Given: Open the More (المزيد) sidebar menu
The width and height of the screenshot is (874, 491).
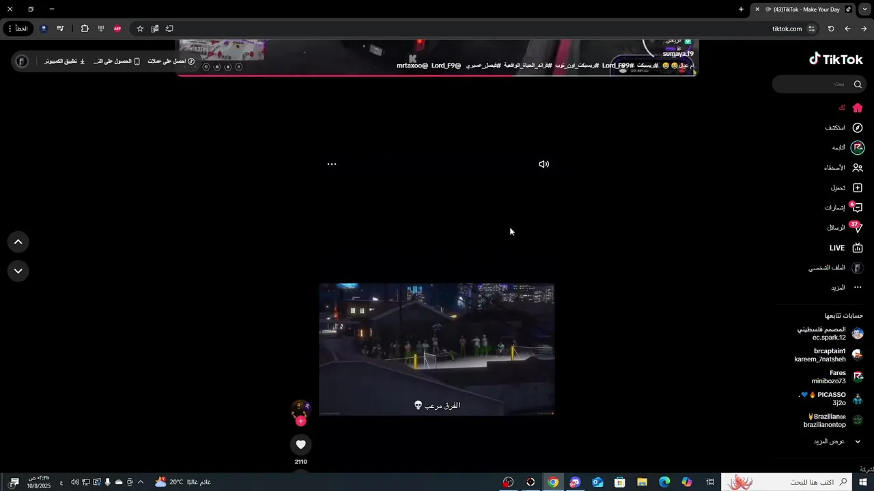Looking at the screenshot, I should [x=847, y=288].
